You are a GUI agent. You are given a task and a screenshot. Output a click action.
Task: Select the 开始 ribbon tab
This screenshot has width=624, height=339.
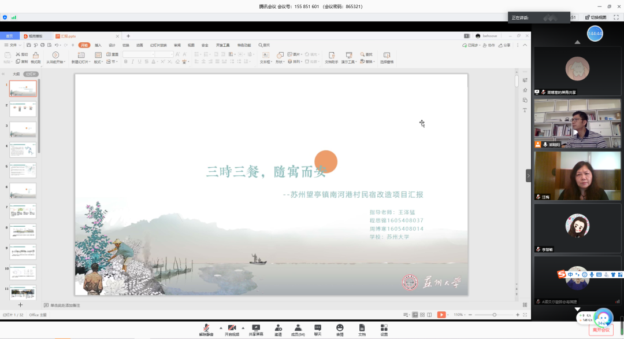coord(84,45)
